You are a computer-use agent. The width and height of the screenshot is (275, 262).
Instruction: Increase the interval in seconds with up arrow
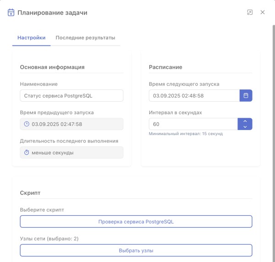pos(245,121)
